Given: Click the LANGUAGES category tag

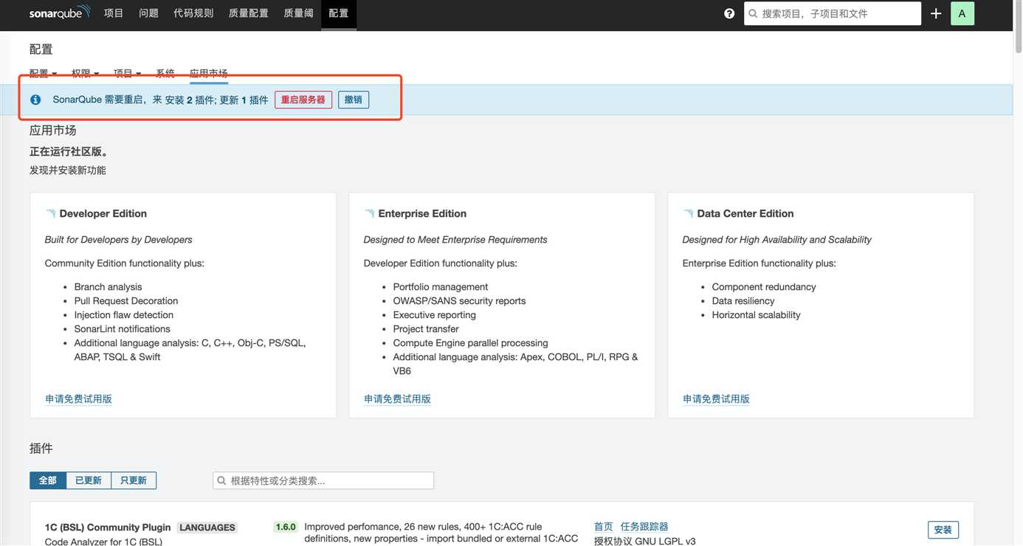Looking at the screenshot, I should point(207,528).
